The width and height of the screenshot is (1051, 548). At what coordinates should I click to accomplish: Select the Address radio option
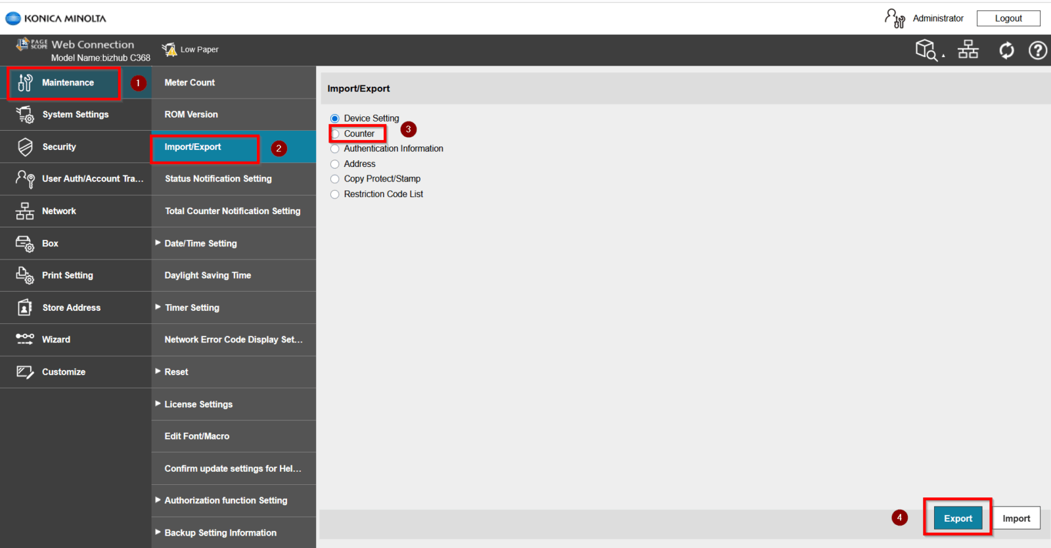click(x=335, y=164)
